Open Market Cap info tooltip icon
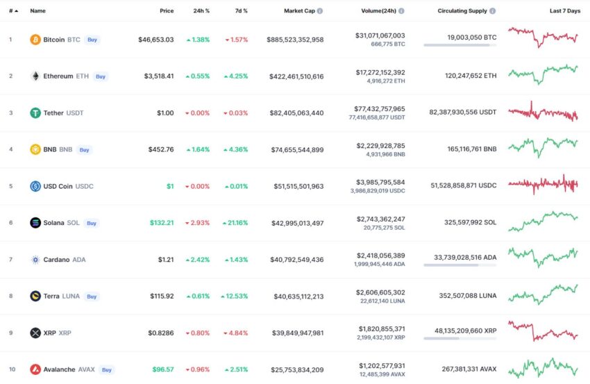This screenshot has height=384, width=590. point(320,11)
